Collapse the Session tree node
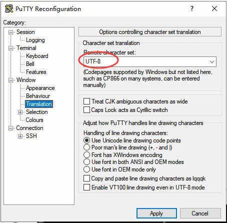The image size is (227, 223). coord(10,32)
